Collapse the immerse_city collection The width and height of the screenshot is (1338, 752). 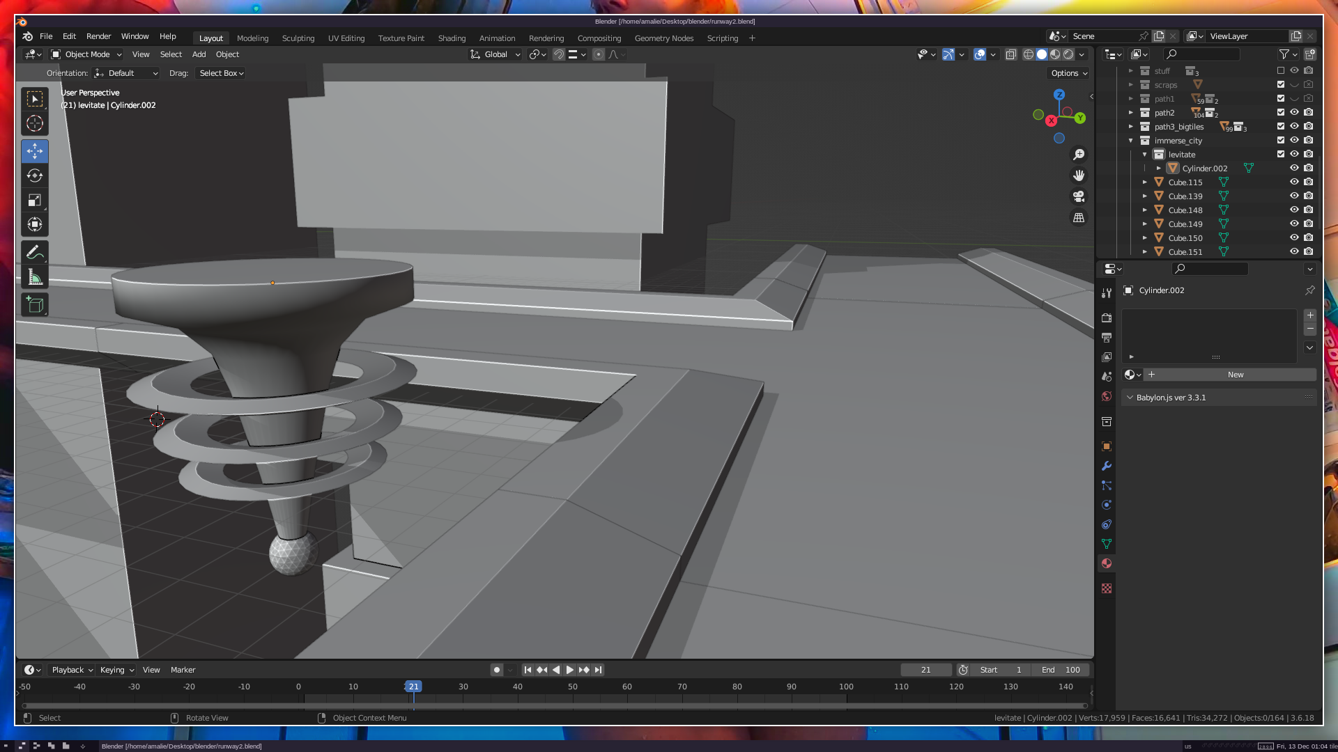pyautogui.click(x=1131, y=141)
